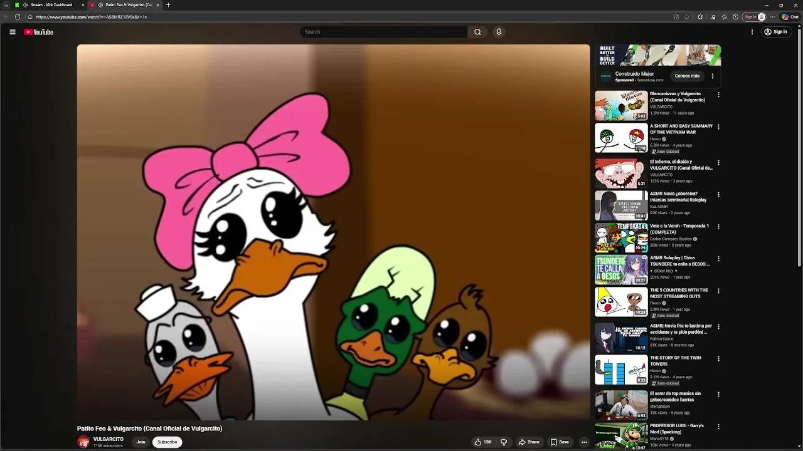Switch to the Stream - Kick Dashboard tab
The height and width of the screenshot is (451, 803).
click(51, 5)
